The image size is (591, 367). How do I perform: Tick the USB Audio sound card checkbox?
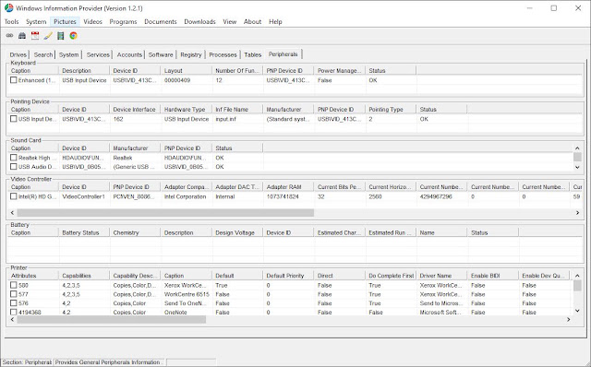pyautogui.click(x=14, y=166)
